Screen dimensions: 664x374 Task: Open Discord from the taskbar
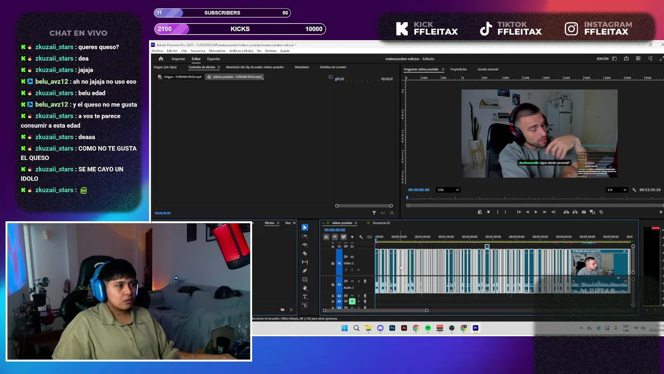tap(380, 328)
